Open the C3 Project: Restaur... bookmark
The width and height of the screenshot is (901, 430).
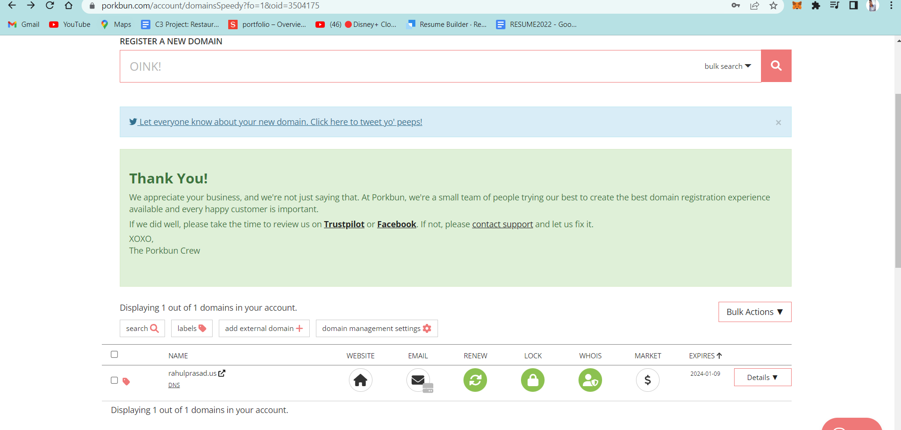tap(181, 25)
